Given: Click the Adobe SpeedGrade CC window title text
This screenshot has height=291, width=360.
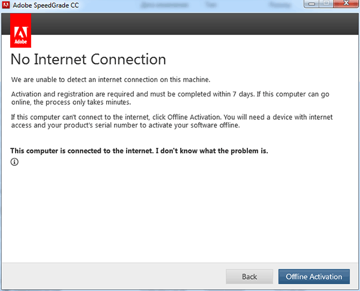Looking at the screenshot, I should pyautogui.click(x=46, y=5).
